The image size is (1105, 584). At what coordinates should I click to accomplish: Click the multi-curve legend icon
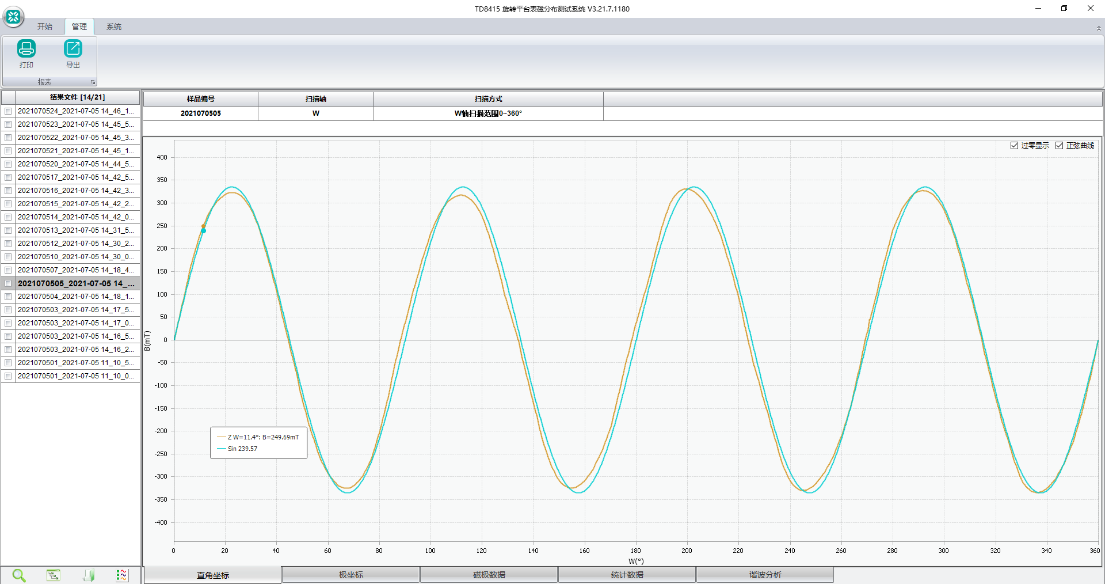click(122, 575)
